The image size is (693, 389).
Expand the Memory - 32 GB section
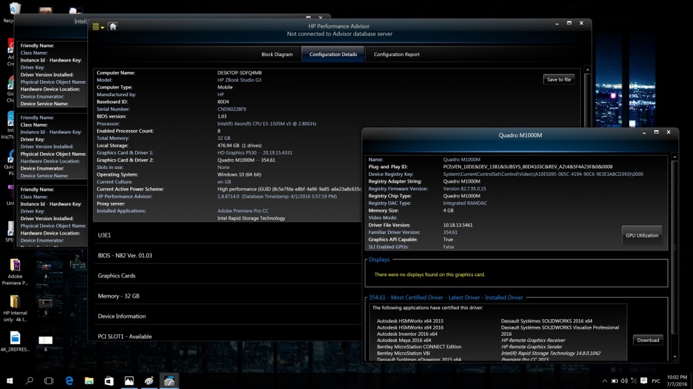click(x=119, y=296)
